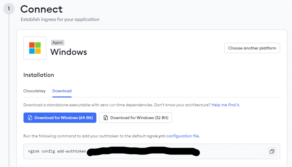Click the ngrok config add-authtoken command text
The width and height of the screenshot is (292, 167).
57,151
